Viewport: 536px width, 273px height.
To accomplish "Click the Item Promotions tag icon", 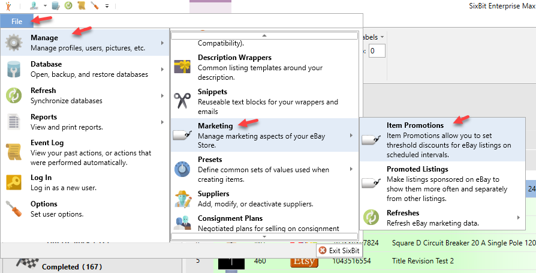I will 371,139.
